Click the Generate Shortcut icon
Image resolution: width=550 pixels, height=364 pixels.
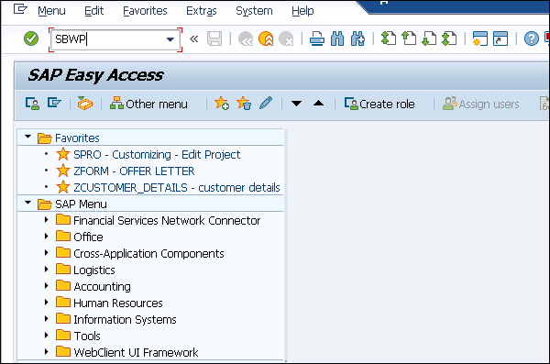(x=500, y=39)
